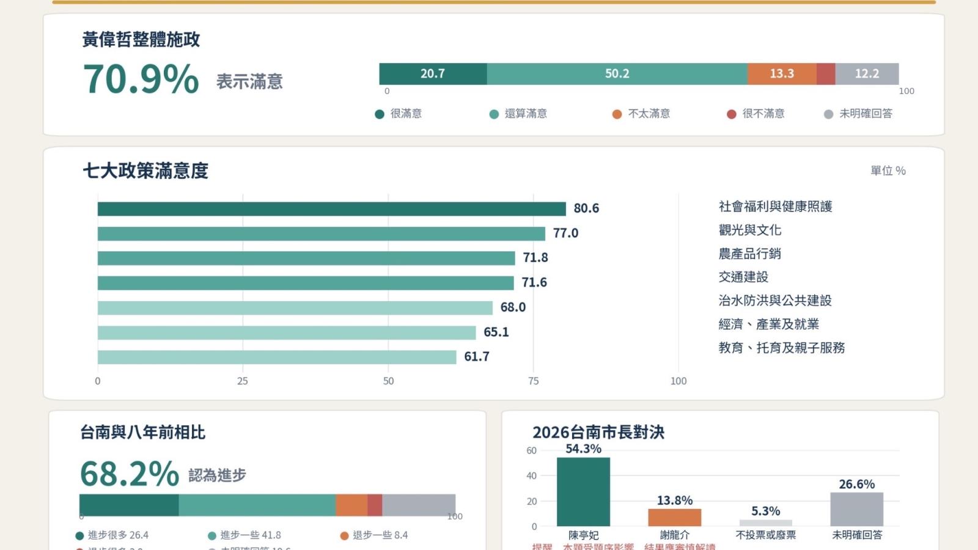Click the 很不滿意 red legend dot
The image size is (978, 550).
click(731, 114)
